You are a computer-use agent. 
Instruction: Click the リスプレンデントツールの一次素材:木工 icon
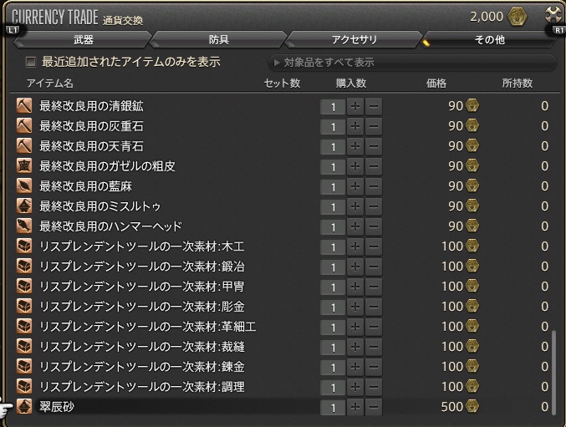(x=24, y=247)
